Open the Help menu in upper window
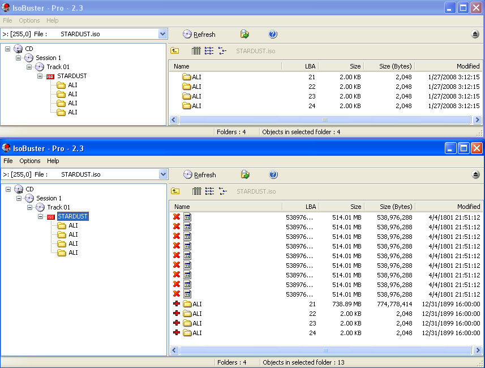This screenshot has height=368, width=485. coord(52,20)
